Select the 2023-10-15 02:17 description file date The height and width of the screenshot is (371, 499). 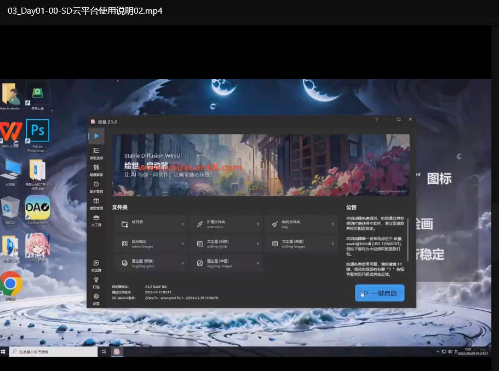click(x=158, y=292)
